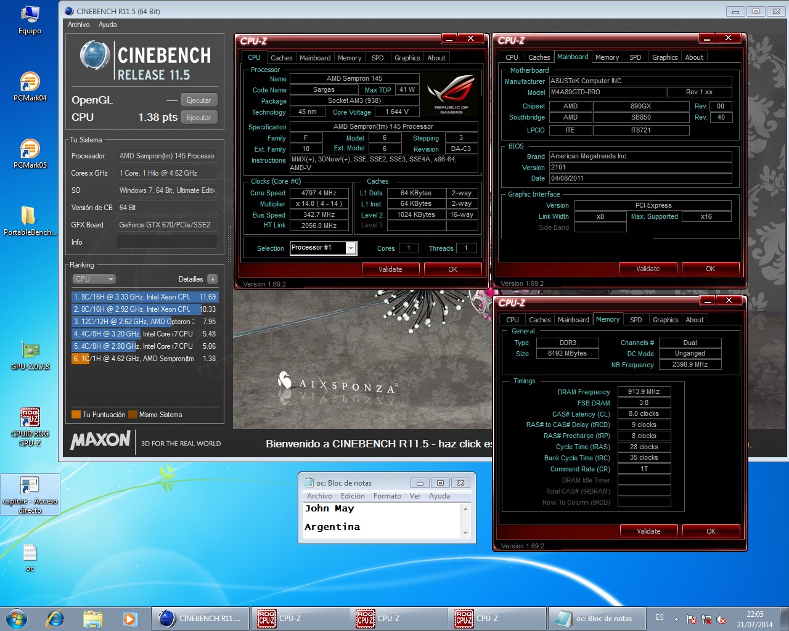Open the Archivo menu in Bloc de notas
This screenshot has width=789, height=631.
click(x=319, y=496)
